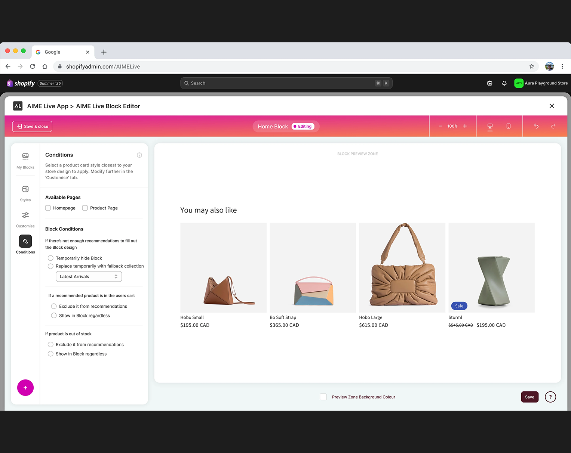This screenshot has height=453, width=571.
Task: Click the Hobo Small product image
Action: pyautogui.click(x=224, y=268)
